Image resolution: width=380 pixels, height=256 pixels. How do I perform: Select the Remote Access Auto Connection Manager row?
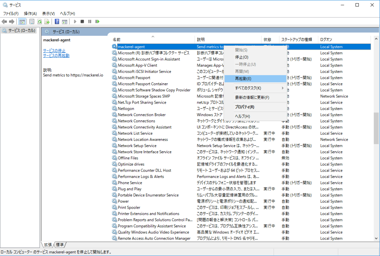(241, 238)
